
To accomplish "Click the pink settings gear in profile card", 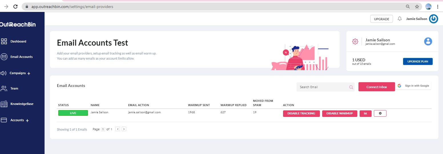I will click(355, 42).
